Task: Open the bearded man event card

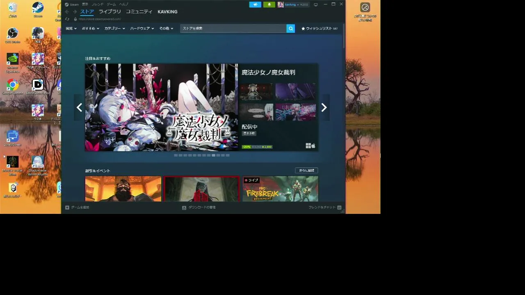Action: pyautogui.click(x=123, y=189)
